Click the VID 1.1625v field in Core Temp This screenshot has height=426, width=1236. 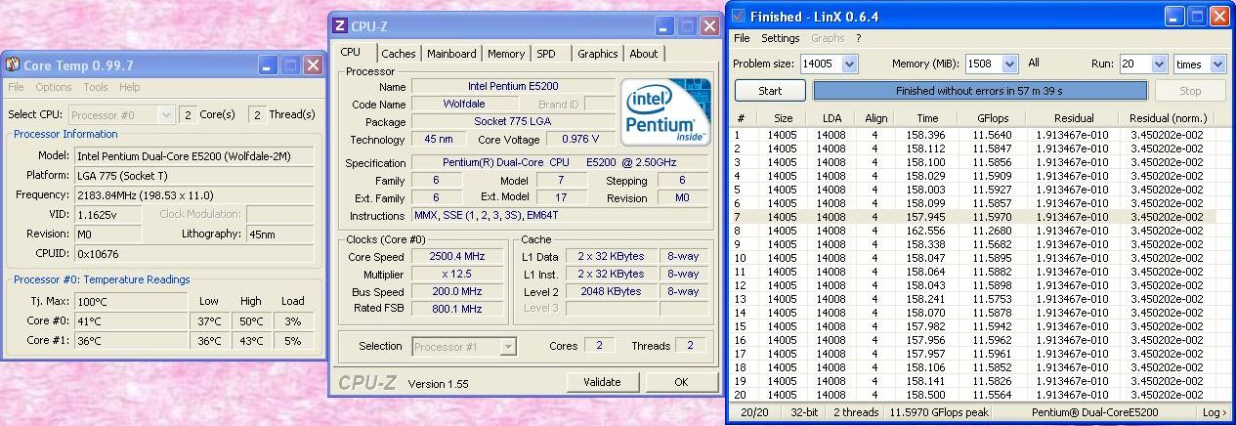107,214
